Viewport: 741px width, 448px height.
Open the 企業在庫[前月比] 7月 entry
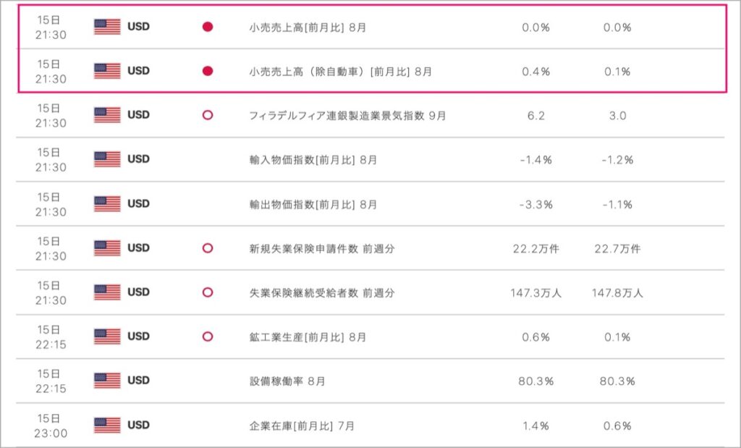pyautogui.click(x=302, y=426)
